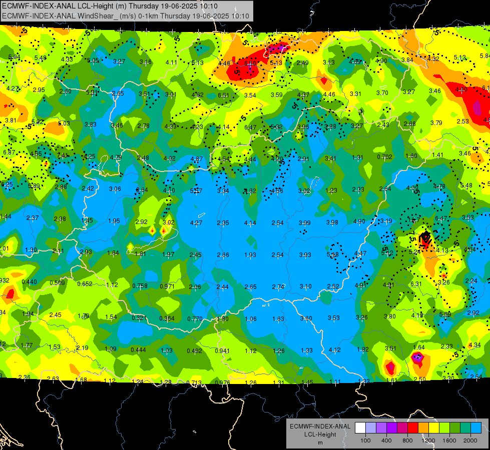The image size is (490, 450).
Task: Click the grid value 1.06
Action: click(x=251, y=319)
